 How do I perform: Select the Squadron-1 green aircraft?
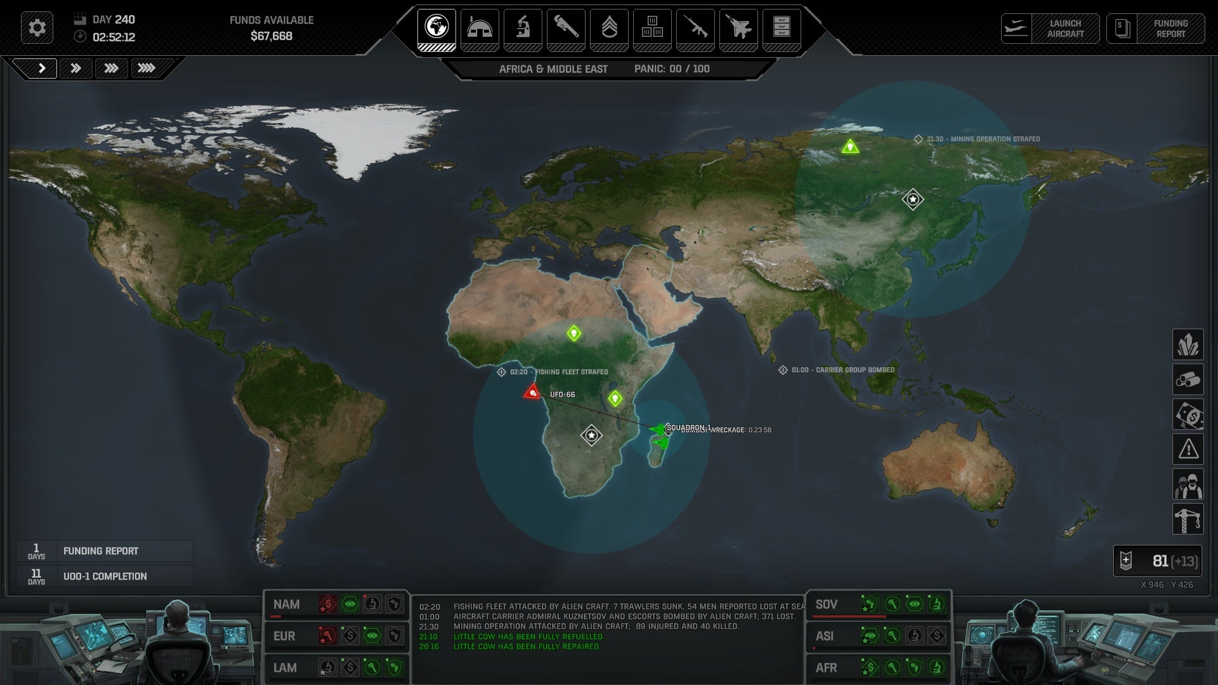tap(660, 430)
